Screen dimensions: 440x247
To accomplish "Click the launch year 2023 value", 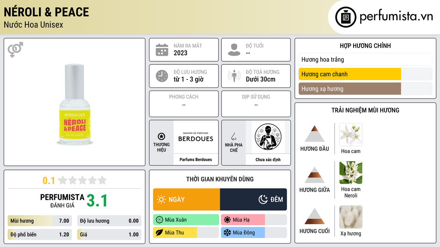I will coord(180,53).
